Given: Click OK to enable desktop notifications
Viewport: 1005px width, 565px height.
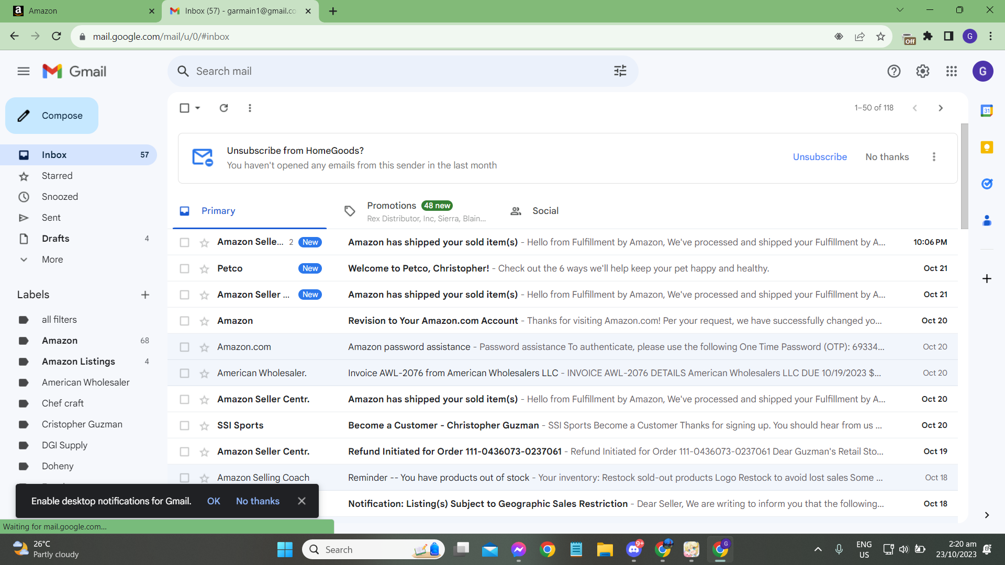Looking at the screenshot, I should (x=214, y=501).
